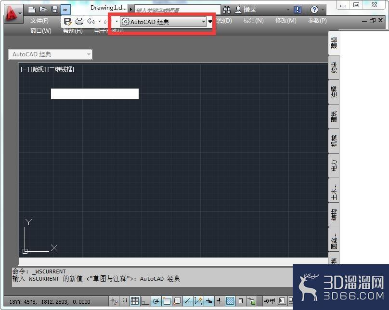
Task: Toggle Object Snap in status bar
Action: pyautogui.click(x=167, y=301)
